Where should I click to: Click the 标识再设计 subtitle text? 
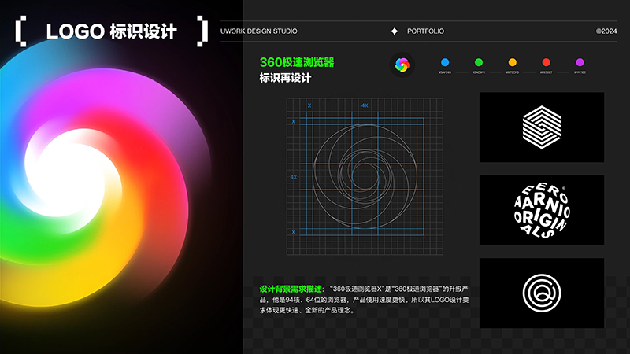point(286,78)
